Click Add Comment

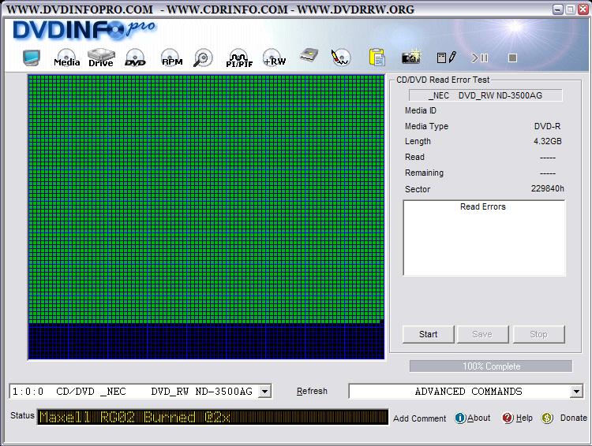click(419, 418)
